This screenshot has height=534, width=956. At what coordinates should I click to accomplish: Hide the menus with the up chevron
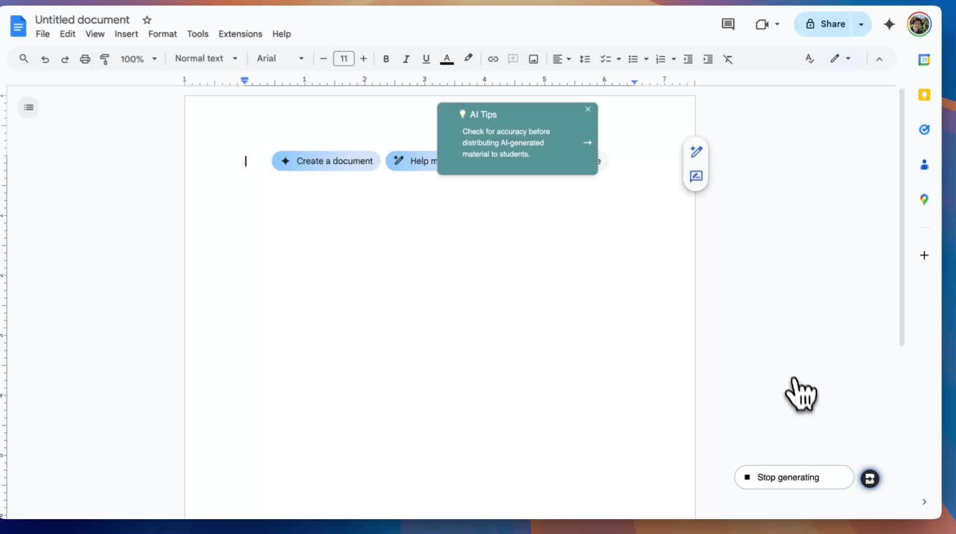(x=879, y=59)
